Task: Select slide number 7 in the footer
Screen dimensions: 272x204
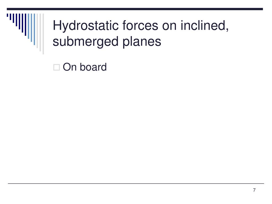Action: (254, 190)
